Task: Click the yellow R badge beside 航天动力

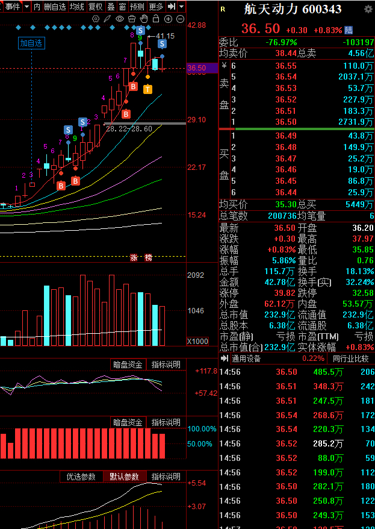Action: (x=223, y=10)
